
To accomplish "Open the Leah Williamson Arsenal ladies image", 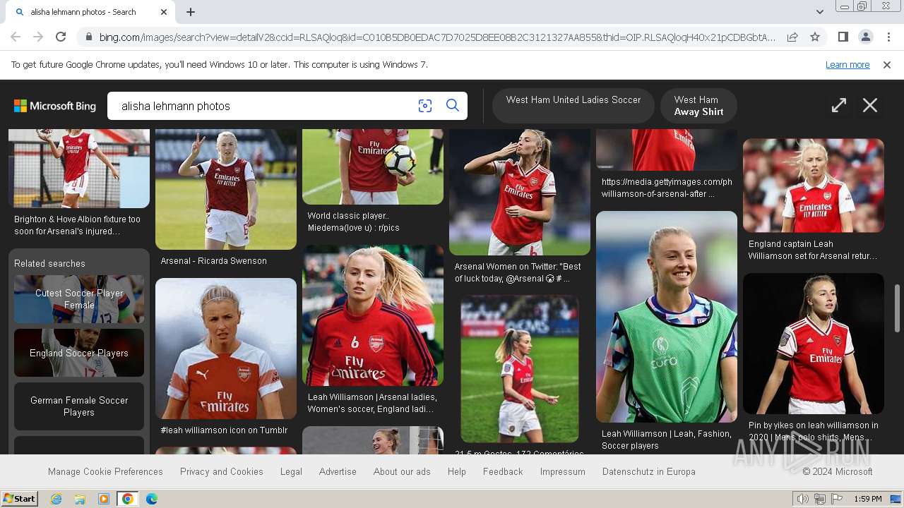I will point(373,315).
